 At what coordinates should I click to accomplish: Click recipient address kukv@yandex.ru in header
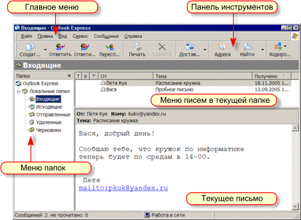147,114
